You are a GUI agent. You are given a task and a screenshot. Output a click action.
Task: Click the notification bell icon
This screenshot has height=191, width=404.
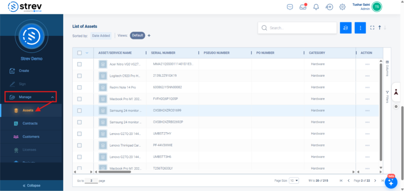point(316,7)
